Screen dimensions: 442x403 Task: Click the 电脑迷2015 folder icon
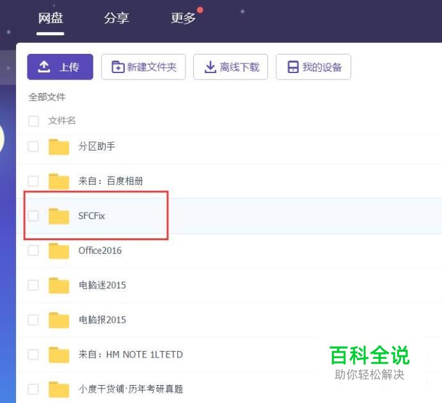pos(59,286)
